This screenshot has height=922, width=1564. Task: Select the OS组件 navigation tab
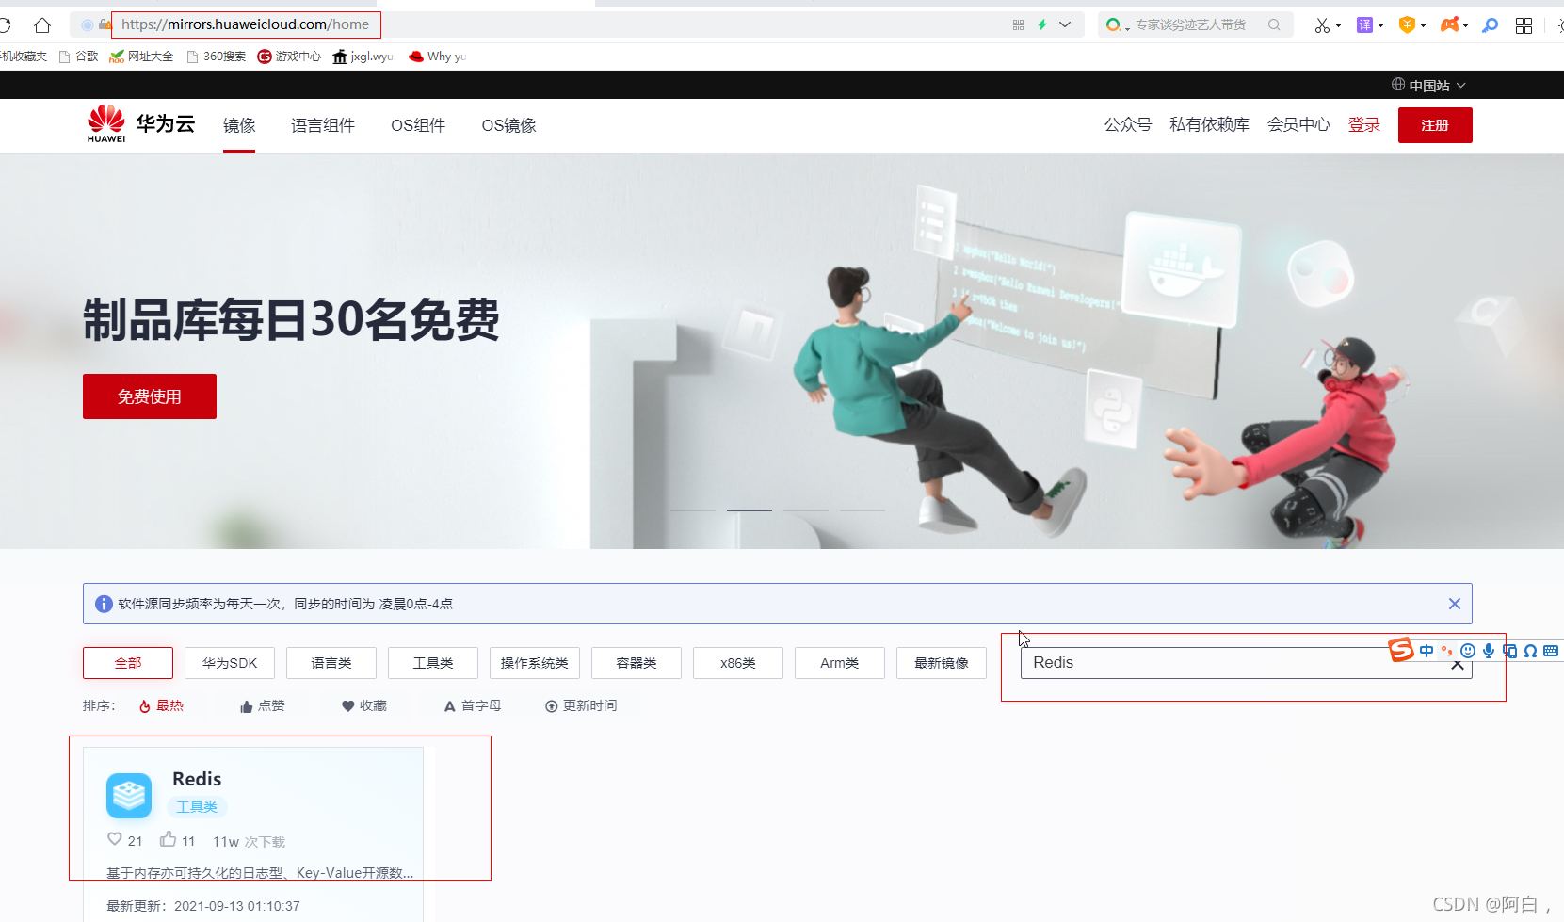coord(418,125)
